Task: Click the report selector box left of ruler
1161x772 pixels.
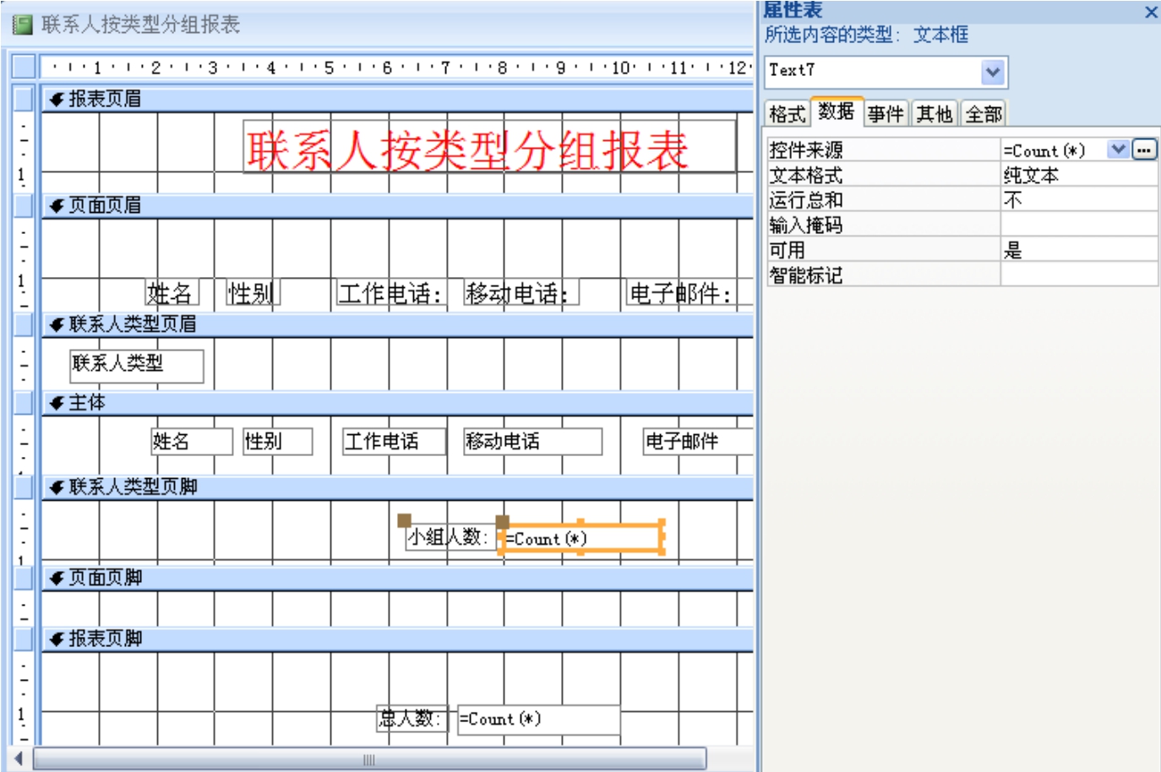Action: point(24,67)
